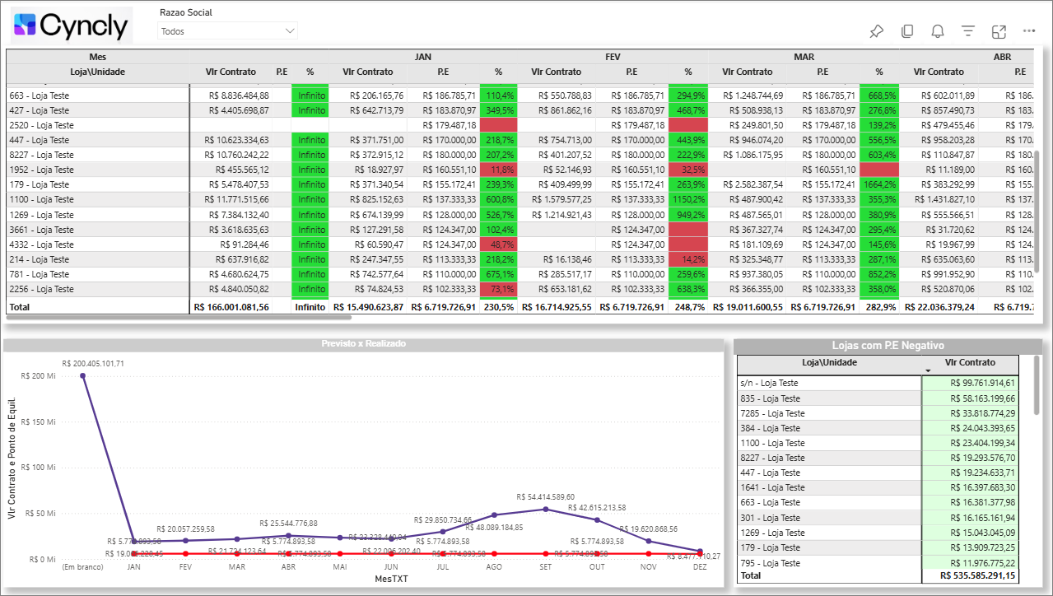Screen dimensions: 1053x596
Task: Select the SET data point on purple line
Action: [545, 509]
